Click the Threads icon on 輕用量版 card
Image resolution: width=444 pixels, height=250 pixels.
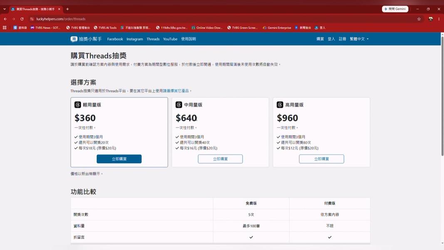(77, 105)
